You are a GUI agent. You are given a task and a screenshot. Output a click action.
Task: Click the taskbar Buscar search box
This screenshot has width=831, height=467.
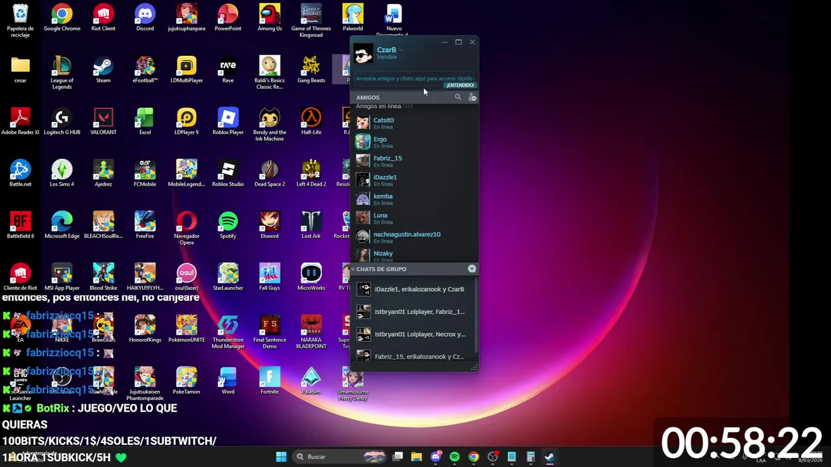coord(339,457)
